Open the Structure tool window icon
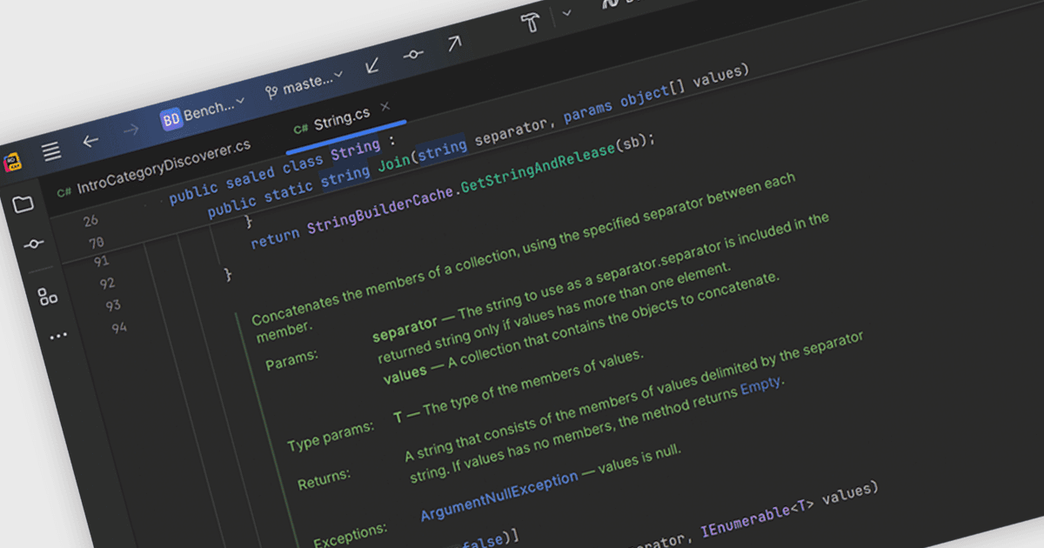 [x=48, y=297]
